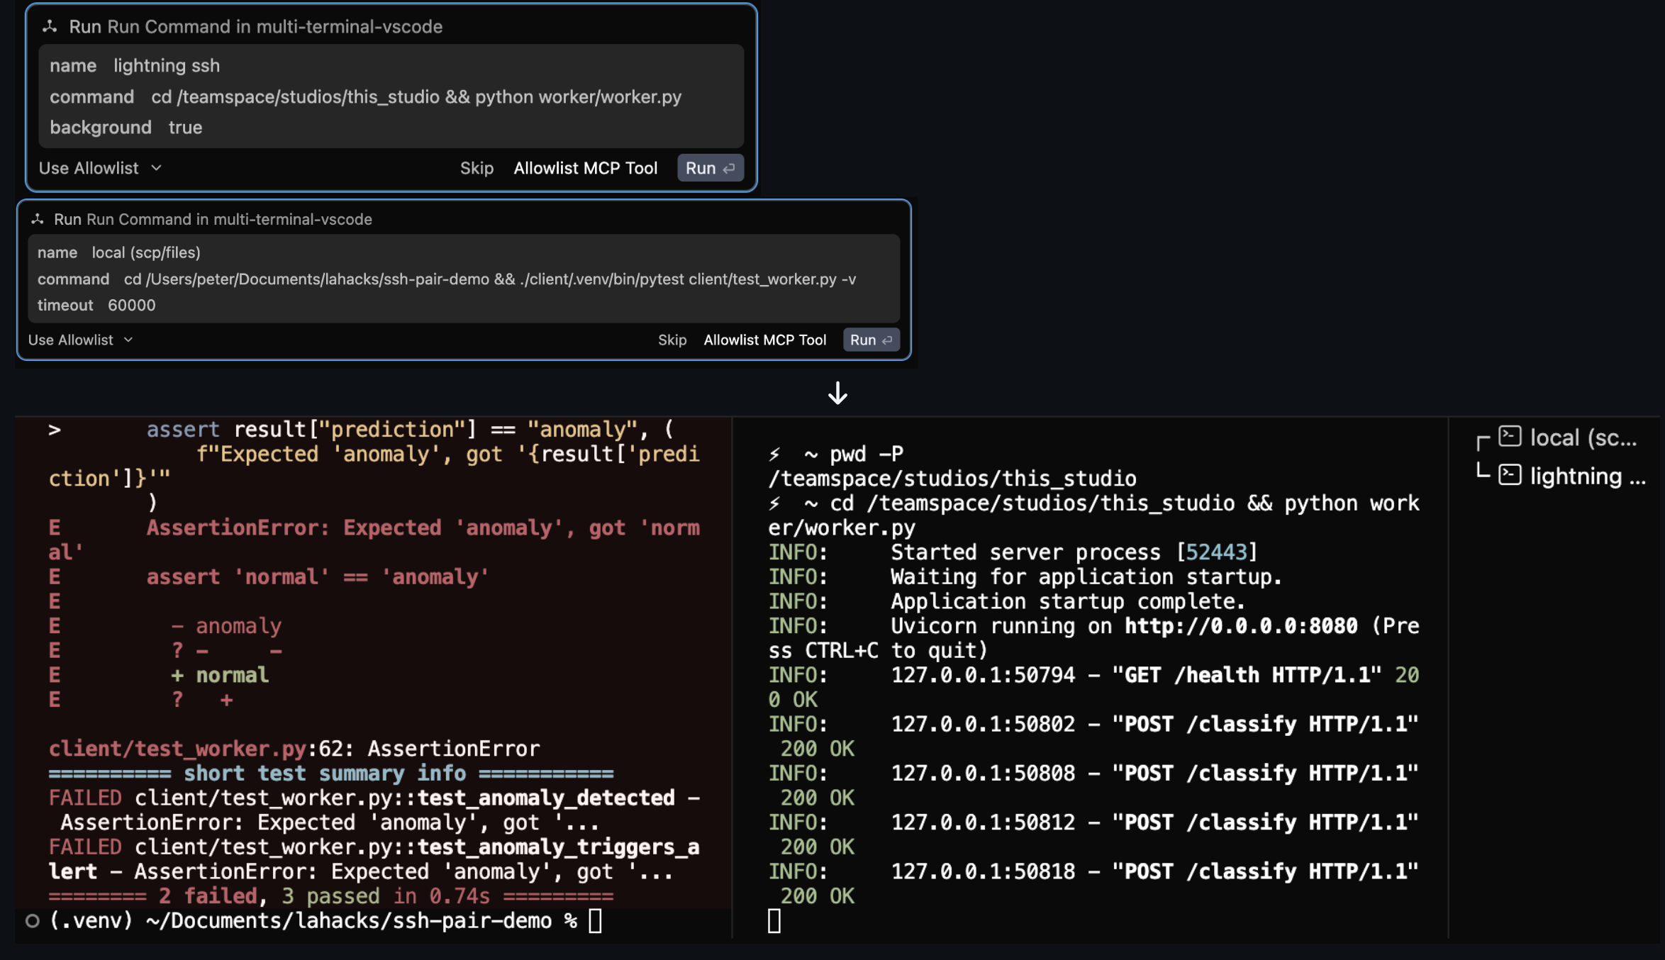
Task: Click the MCP tool icon in lightning ssh card
Action: [x=50, y=27]
